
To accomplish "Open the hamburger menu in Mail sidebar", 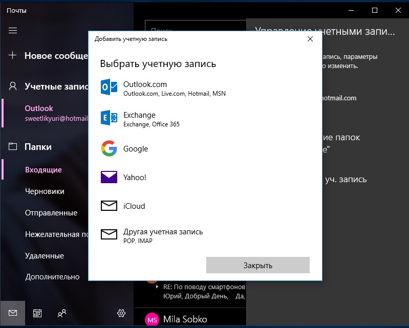I will click(x=13, y=31).
